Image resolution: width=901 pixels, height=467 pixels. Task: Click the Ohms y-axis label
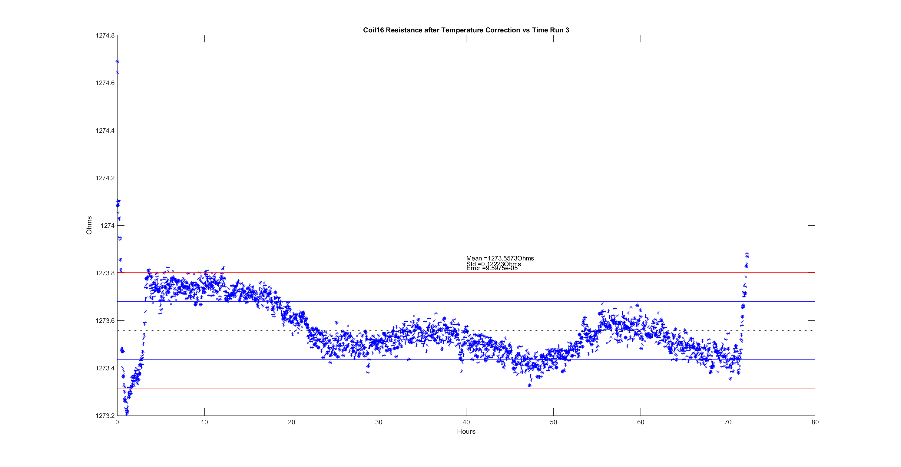pos(89,225)
